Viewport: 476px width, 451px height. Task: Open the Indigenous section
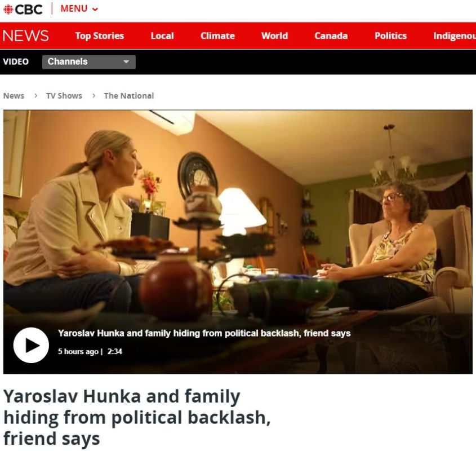pyautogui.click(x=455, y=36)
